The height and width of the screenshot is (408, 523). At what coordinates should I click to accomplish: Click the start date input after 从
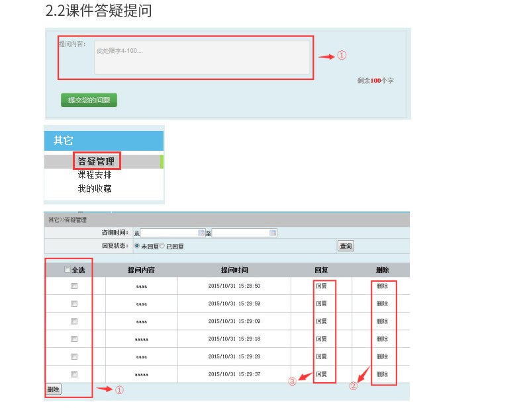(x=169, y=233)
